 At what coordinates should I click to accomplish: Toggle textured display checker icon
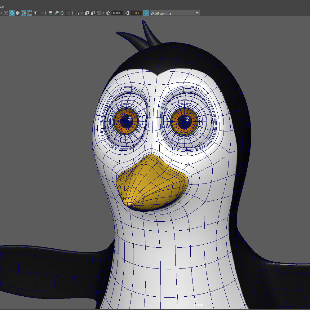(x=29, y=13)
